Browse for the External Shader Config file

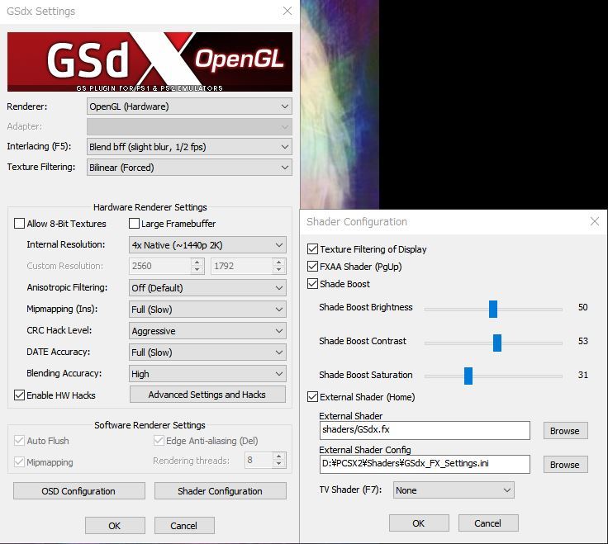click(x=565, y=465)
